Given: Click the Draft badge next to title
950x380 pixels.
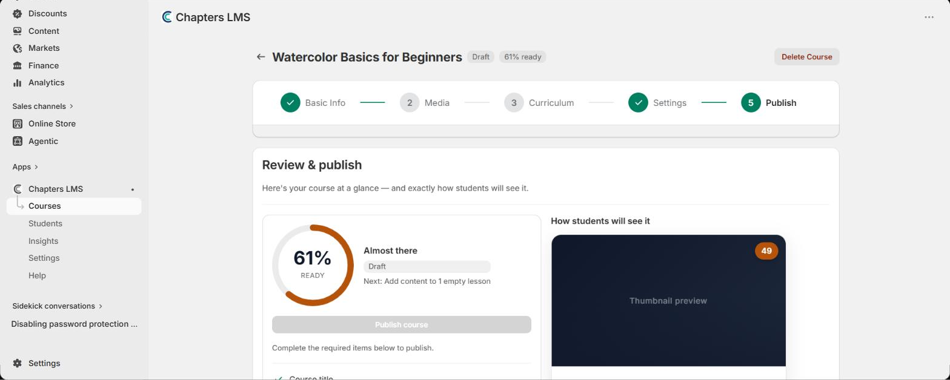Looking at the screenshot, I should point(480,57).
